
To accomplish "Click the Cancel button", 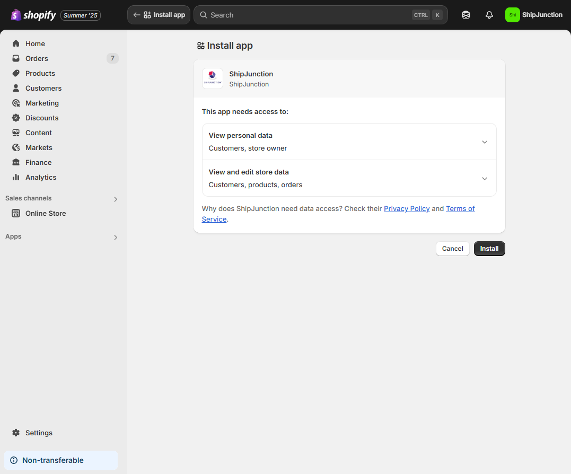I will tap(453, 249).
